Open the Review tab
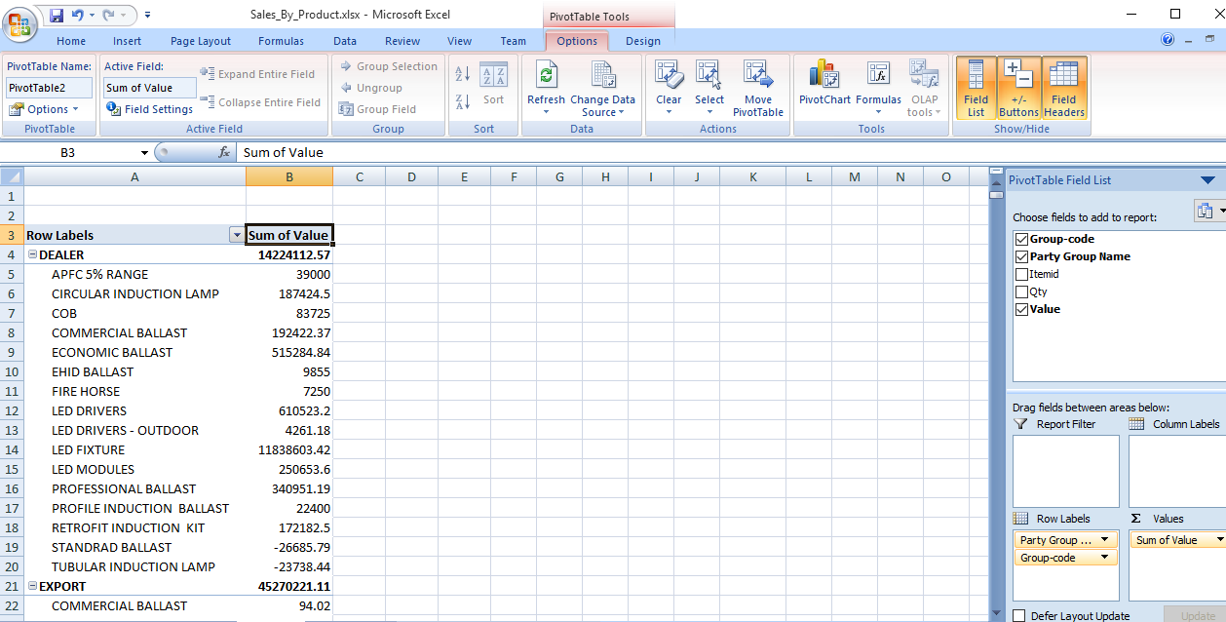Screen dimensions: 1226x622 click(x=402, y=41)
